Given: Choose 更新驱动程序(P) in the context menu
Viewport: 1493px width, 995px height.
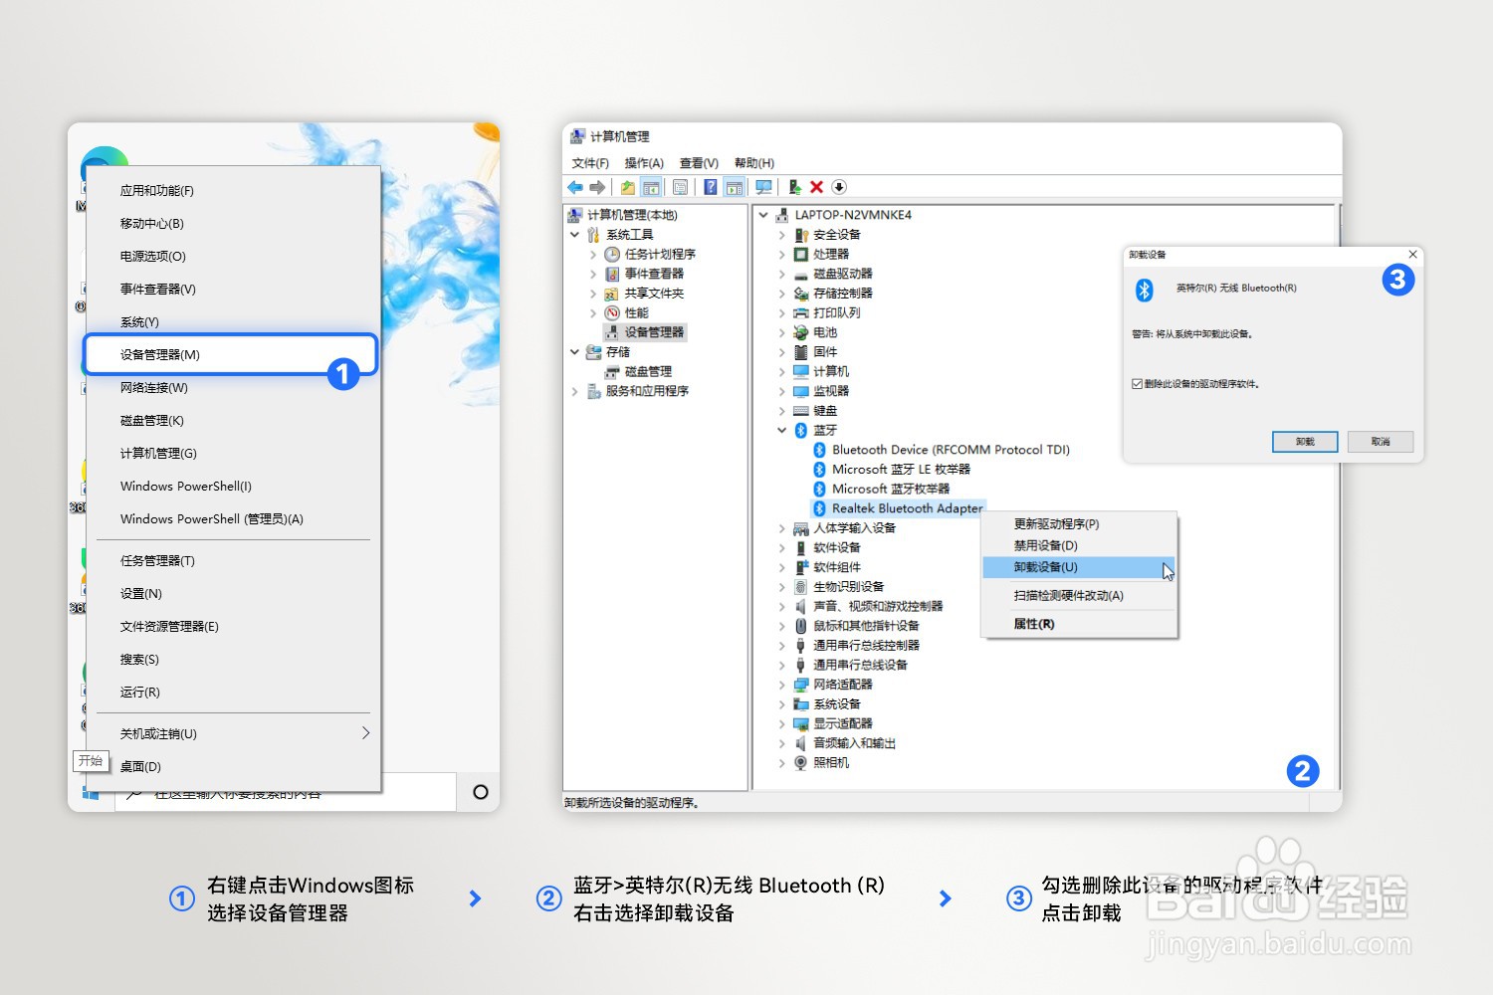Looking at the screenshot, I should tap(1080, 524).
